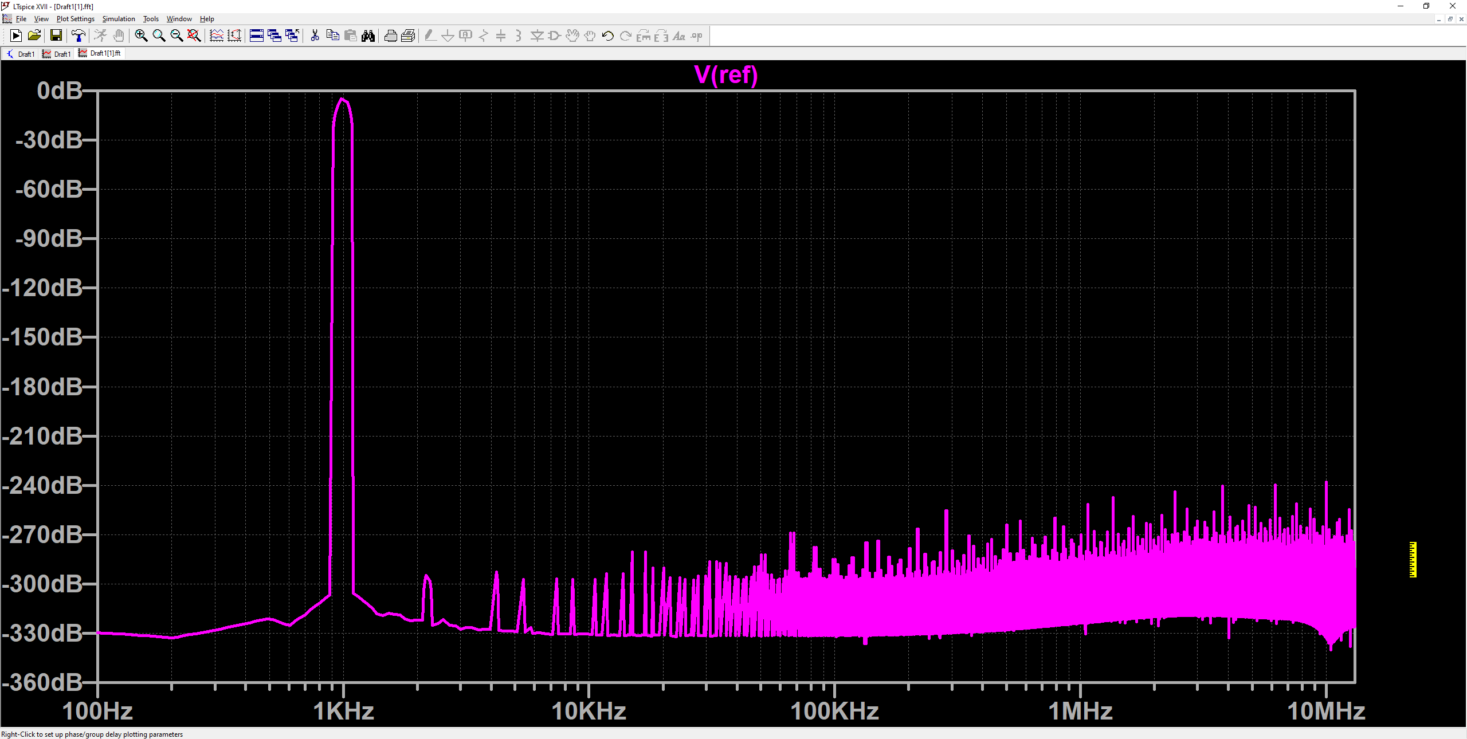This screenshot has height=739, width=1467.
Task: Click the Print icon
Action: 390,36
